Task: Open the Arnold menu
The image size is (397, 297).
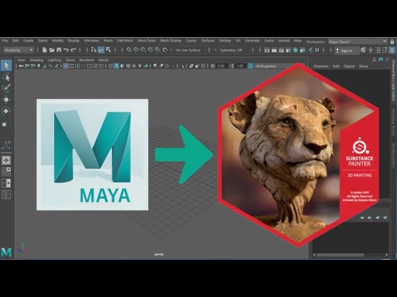Action: pos(284,40)
